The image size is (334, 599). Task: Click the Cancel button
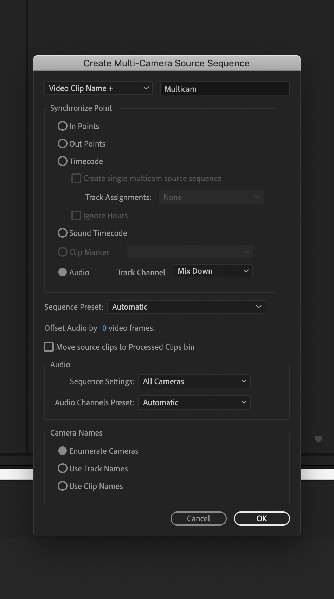pyautogui.click(x=198, y=519)
